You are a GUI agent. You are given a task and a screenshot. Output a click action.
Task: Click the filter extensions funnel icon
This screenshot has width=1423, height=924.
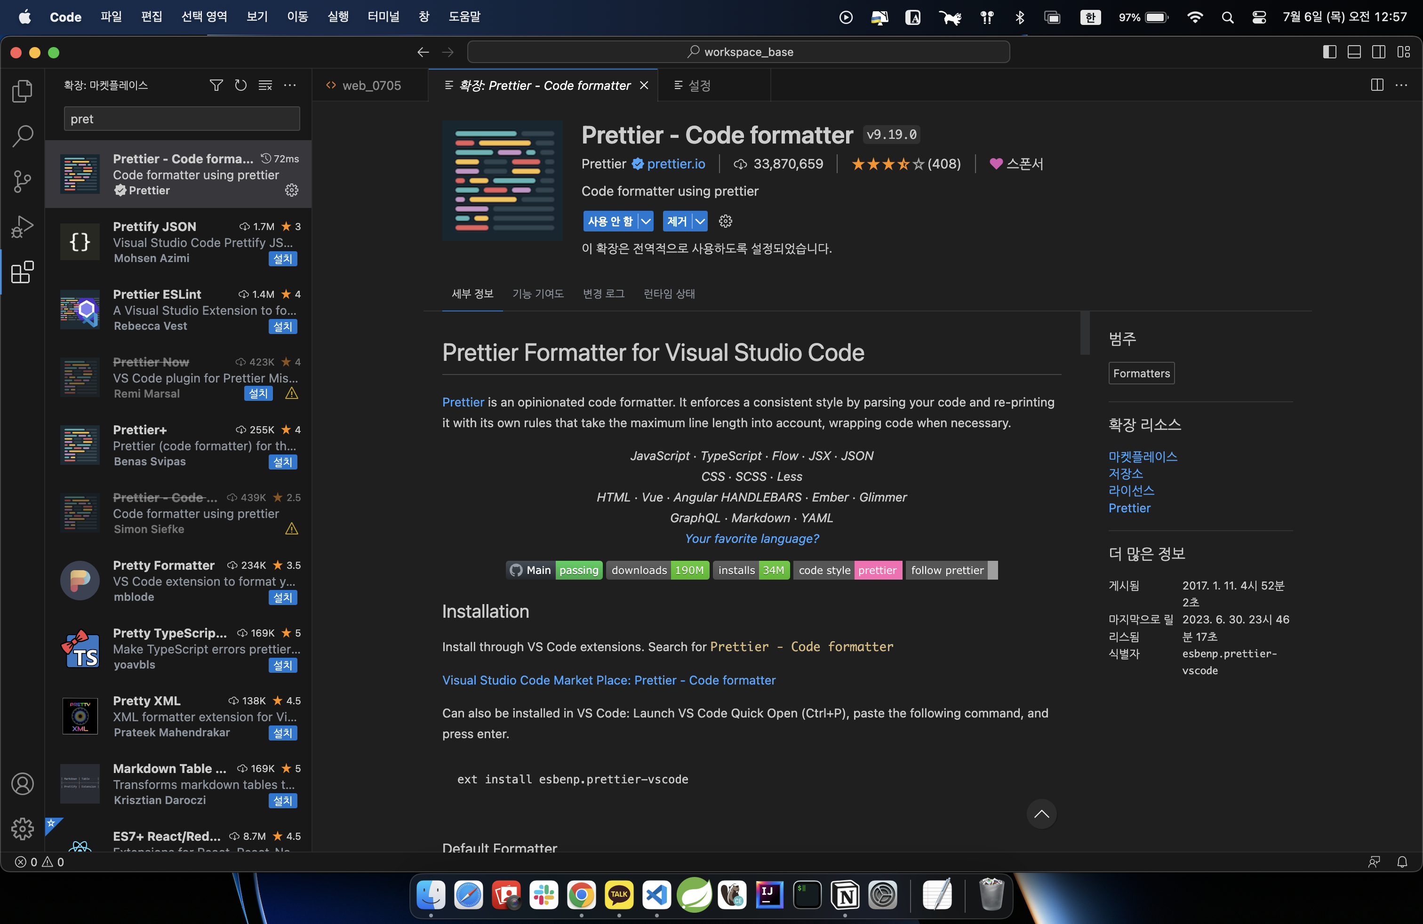pyautogui.click(x=216, y=86)
